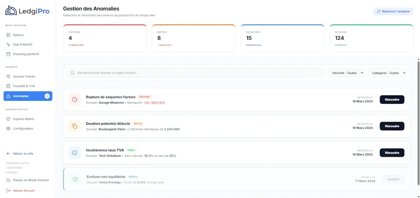Click the green resolved checkmark icon

pos(75,179)
